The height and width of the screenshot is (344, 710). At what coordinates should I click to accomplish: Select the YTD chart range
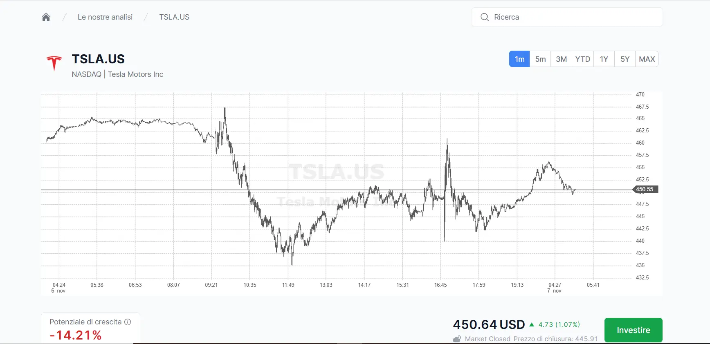click(582, 59)
